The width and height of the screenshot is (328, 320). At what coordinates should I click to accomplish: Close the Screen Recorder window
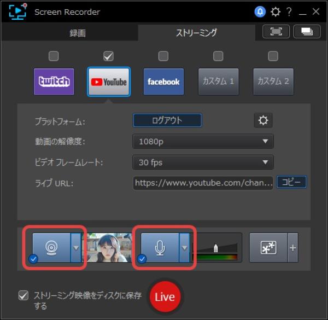[x=315, y=11]
